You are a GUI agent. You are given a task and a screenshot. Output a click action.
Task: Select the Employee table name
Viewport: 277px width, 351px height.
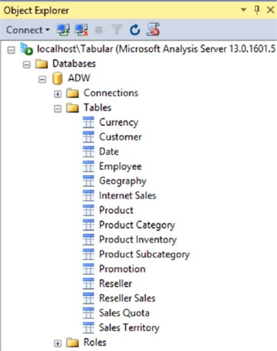[x=120, y=167]
